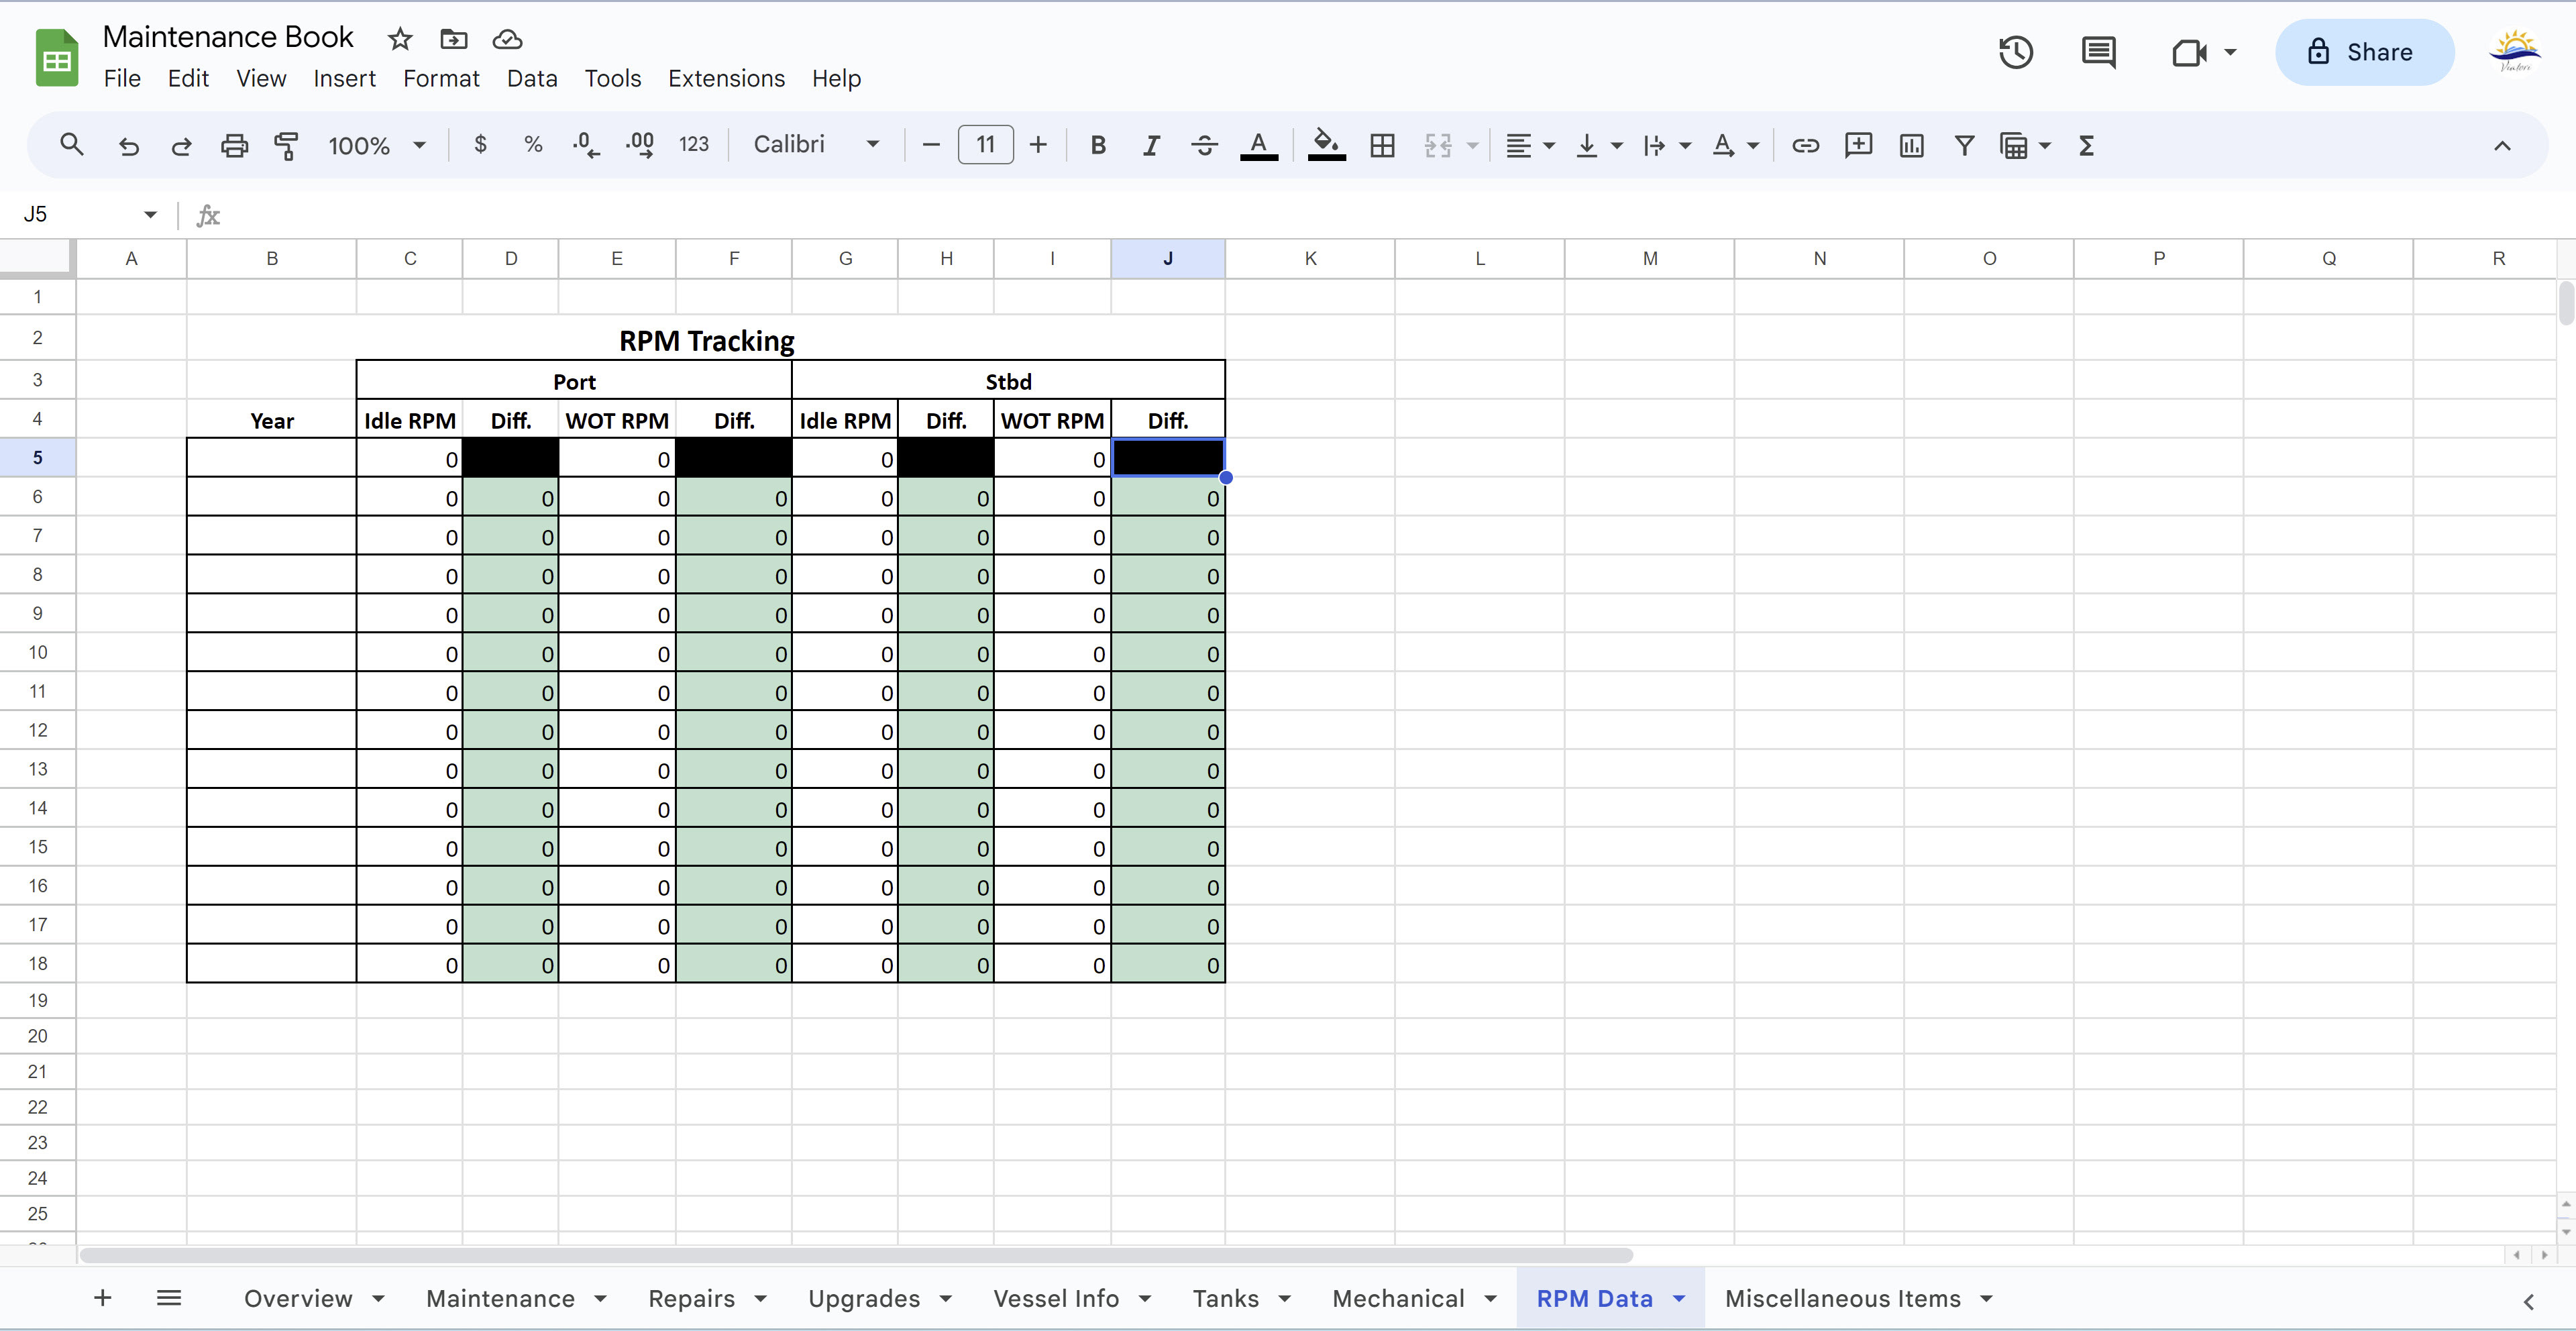Select the RPM Tracking title cell

(706, 340)
